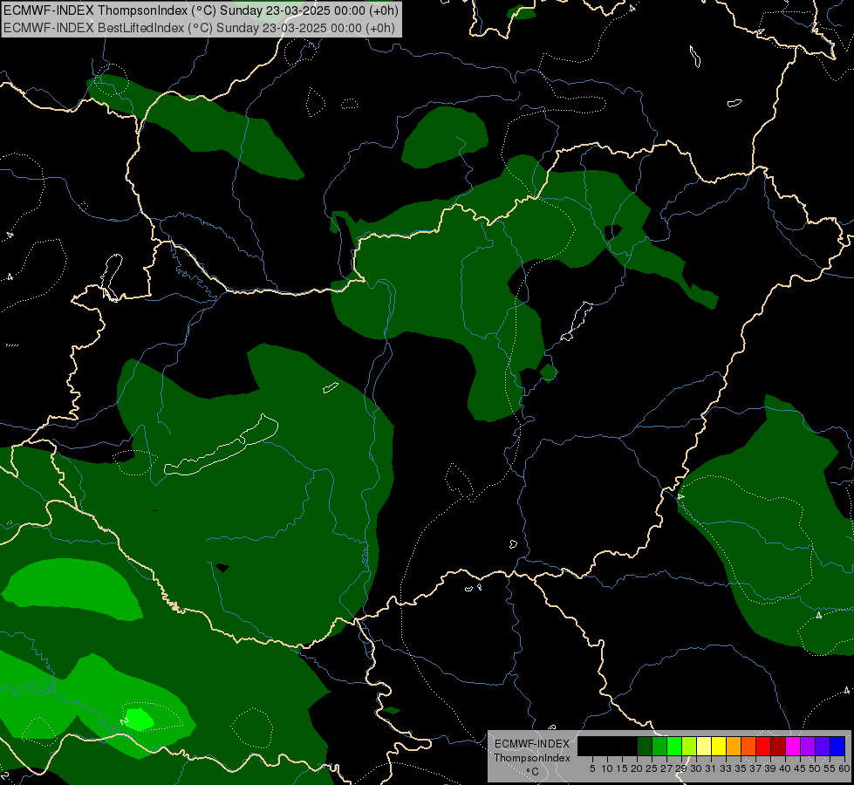The width and height of the screenshot is (854, 785).
Task: Click legend tick value 60
Action: coord(844,768)
